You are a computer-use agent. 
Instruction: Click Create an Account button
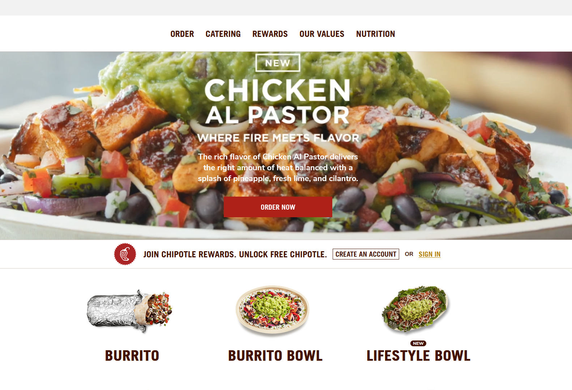(366, 254)
